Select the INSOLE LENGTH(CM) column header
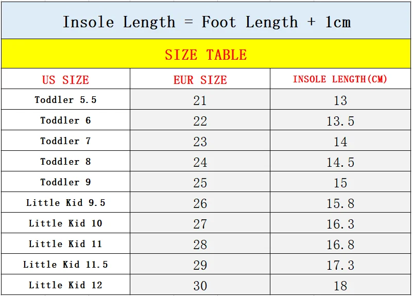Image resolution: width=412 pixels, height=296 pixels. coord(340,79)
